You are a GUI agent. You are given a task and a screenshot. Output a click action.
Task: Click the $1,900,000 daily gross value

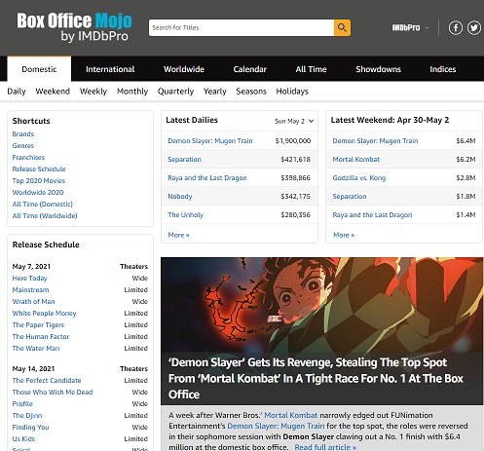(x=293, y=140)
